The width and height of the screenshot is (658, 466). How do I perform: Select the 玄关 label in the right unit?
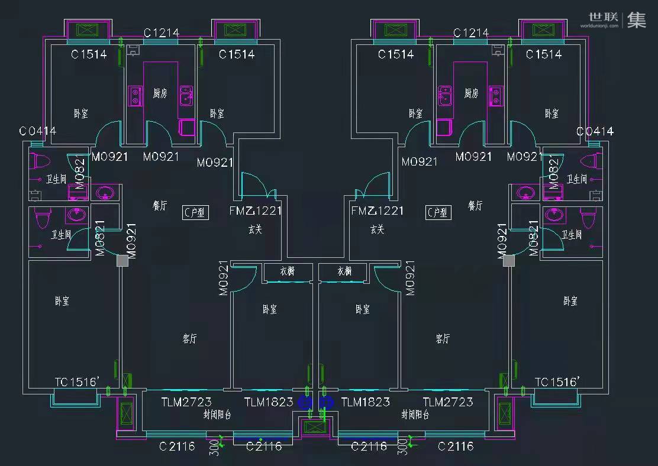377,229
